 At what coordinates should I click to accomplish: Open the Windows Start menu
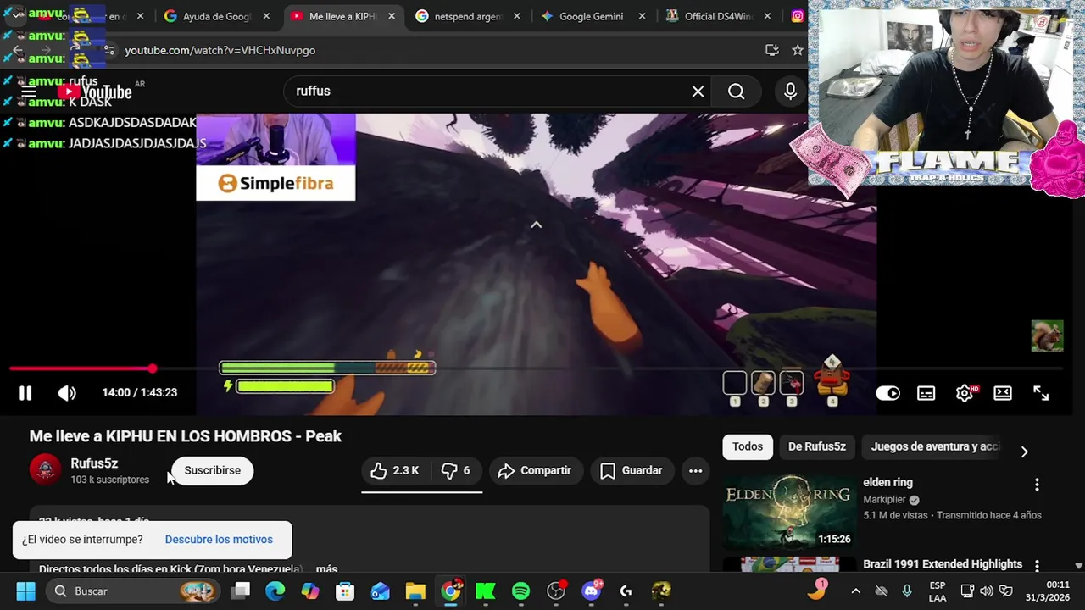pos(25,591)
